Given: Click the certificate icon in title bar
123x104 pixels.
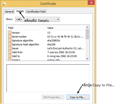Looking at the screenshot, I should click(x=4, y=4).
